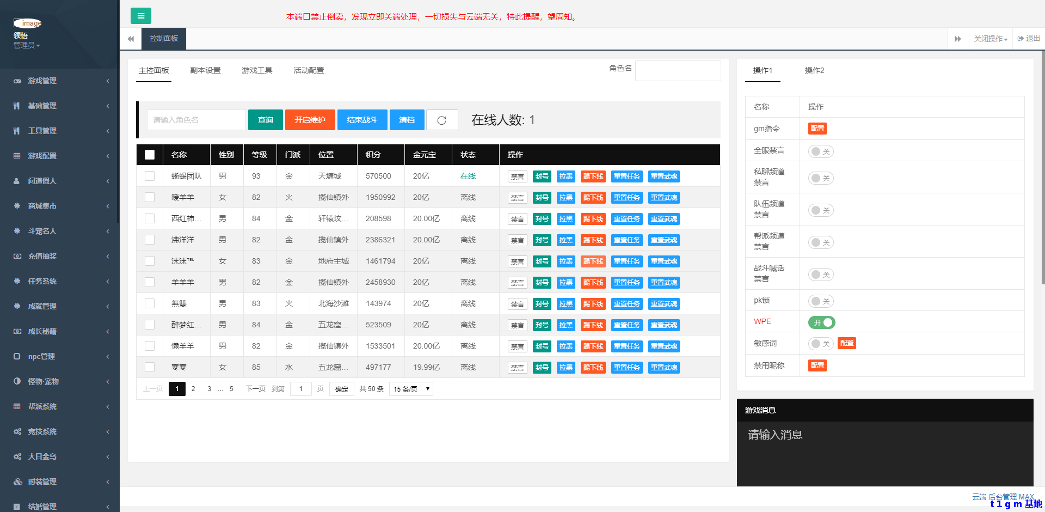This screenshot has width=1045, height=512.
Task: Click the orange 开启维护 button
Action: coord(310,120)
